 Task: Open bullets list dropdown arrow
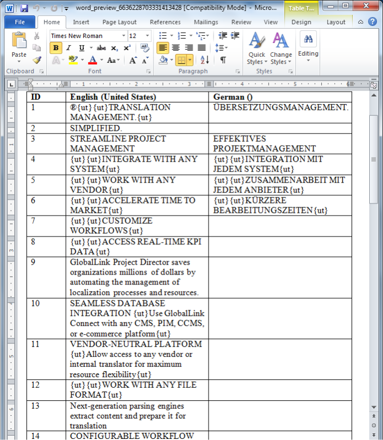[172, 36]
